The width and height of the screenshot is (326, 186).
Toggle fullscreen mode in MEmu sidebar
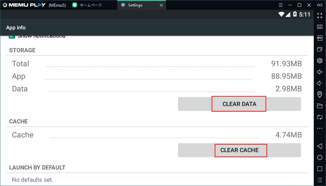click(x=320, y=15)
